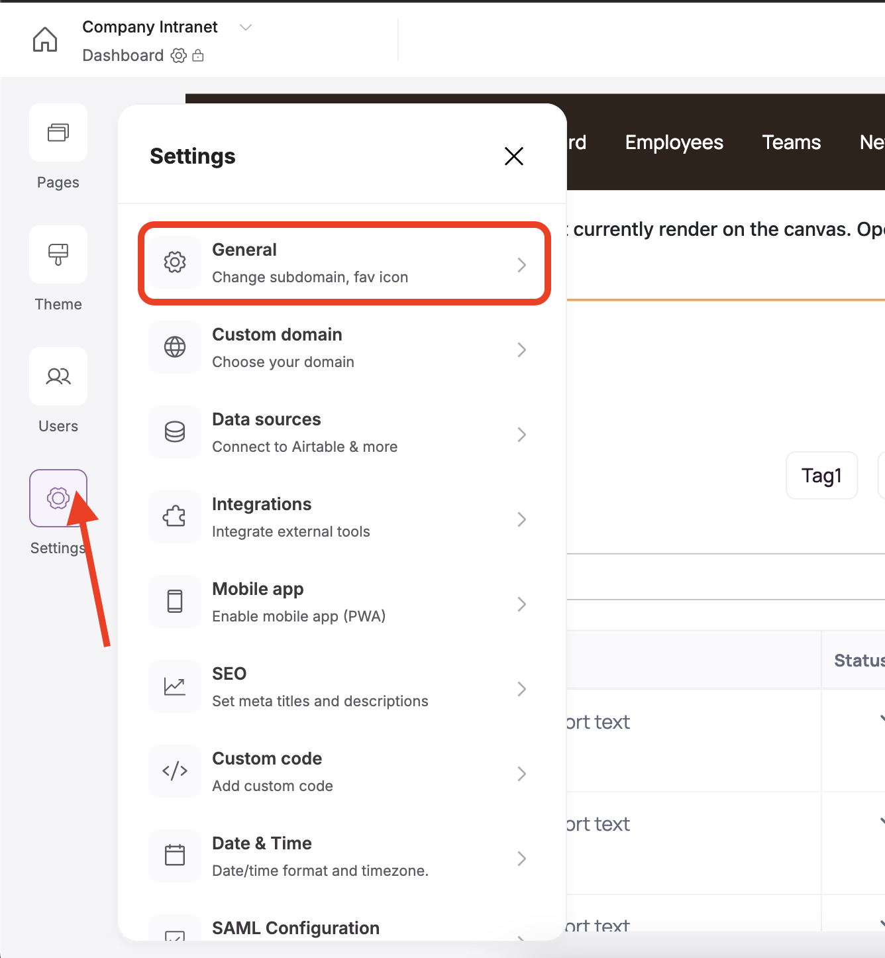Expand the SEO chevron
The height and width of the screenshot is (958, 885).
[x=522, y=689]
